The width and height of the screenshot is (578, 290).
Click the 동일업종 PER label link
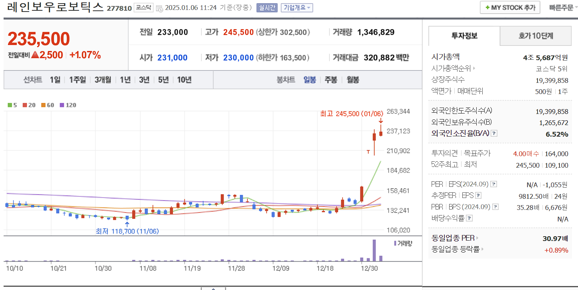pos(453,238)
